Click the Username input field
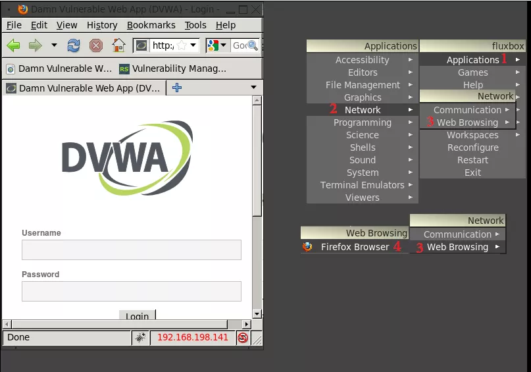 point(132,250)
